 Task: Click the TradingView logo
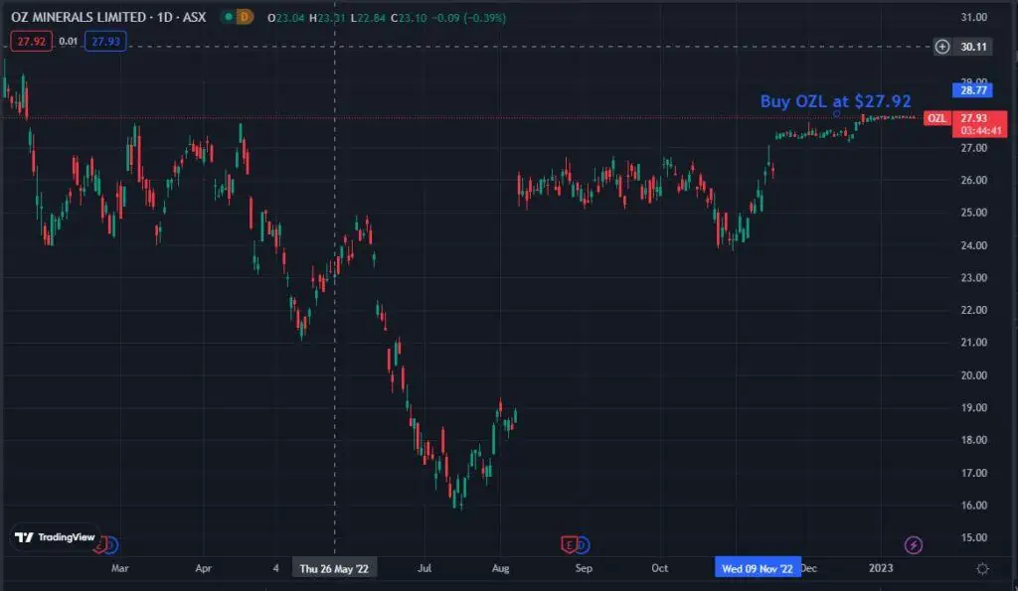56,537
